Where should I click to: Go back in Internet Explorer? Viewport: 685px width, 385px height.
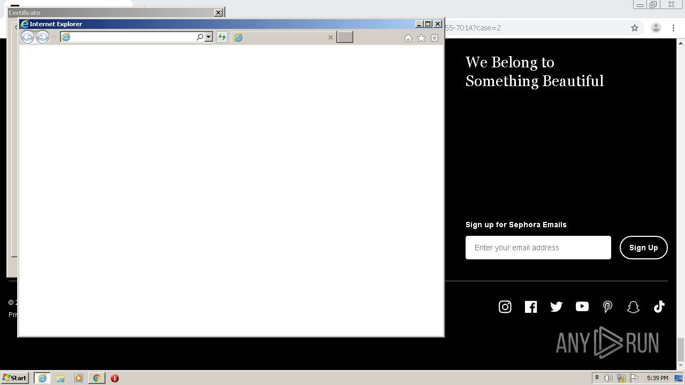click(x=27, y=37)
